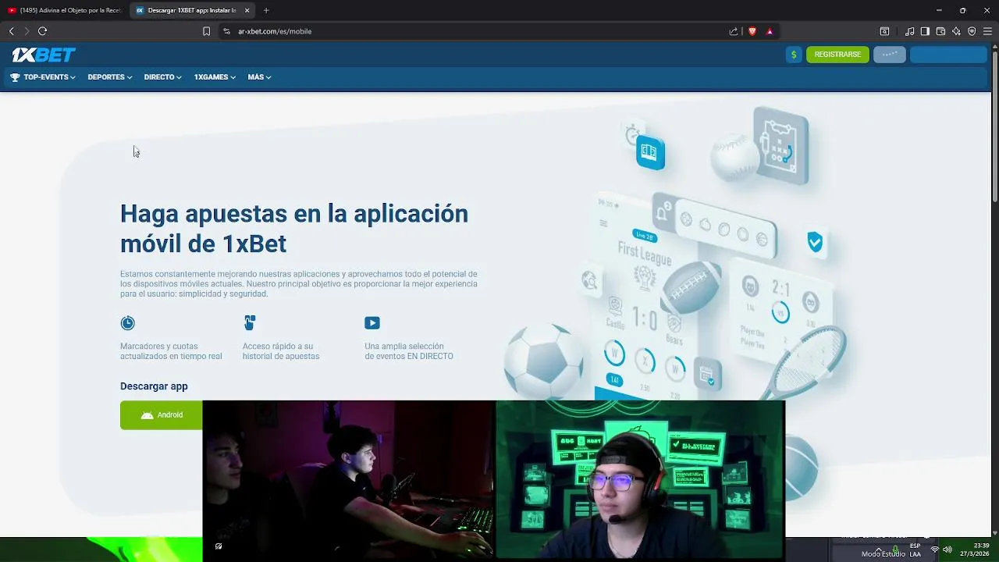The width and height of the screenshot is (999, 562).
Task: Show hidden tray icons with the chevron
Action: pyautogui.click(x=878, y=550)
